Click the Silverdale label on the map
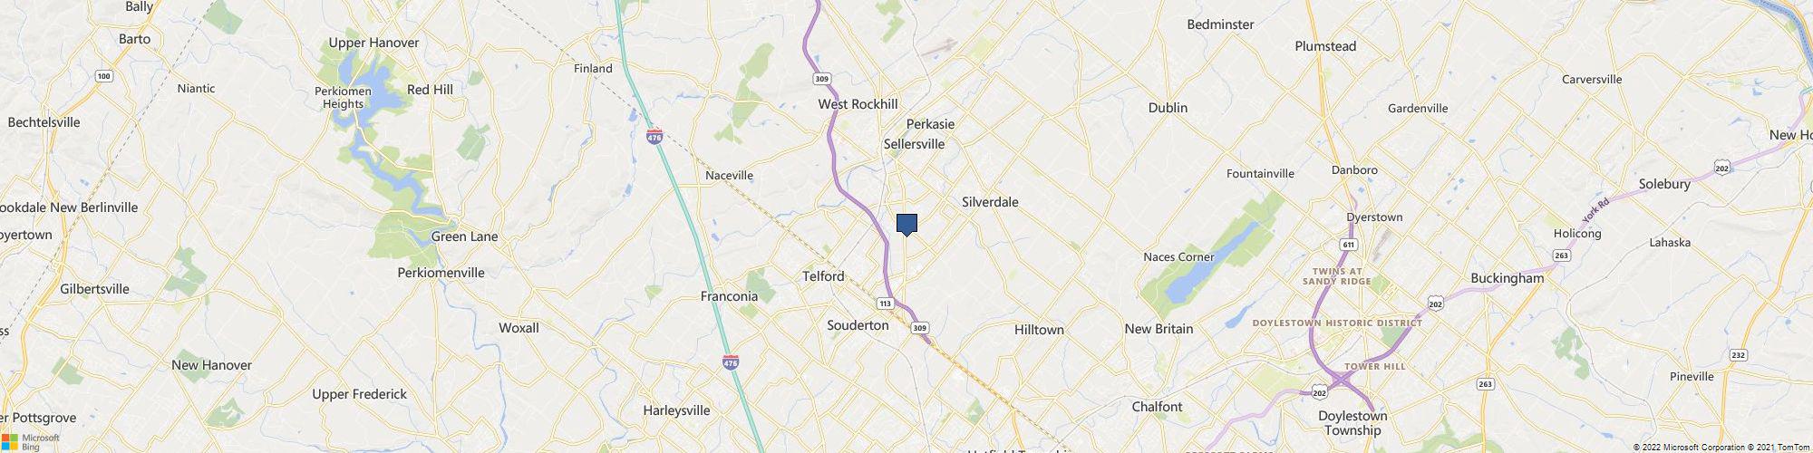This screenshot has width=1813, height=453. point(990,202)
